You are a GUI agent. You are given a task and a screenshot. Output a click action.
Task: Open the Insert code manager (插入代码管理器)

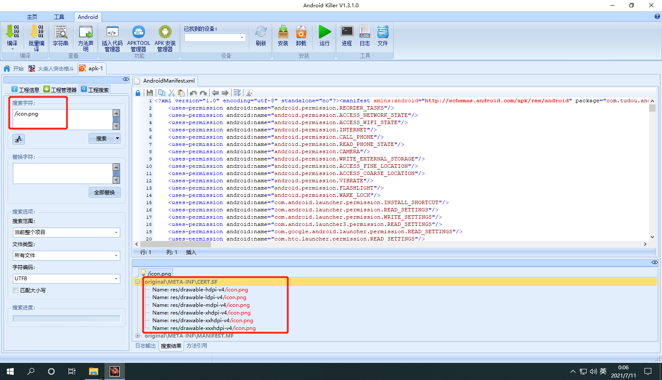click(112, 38)
